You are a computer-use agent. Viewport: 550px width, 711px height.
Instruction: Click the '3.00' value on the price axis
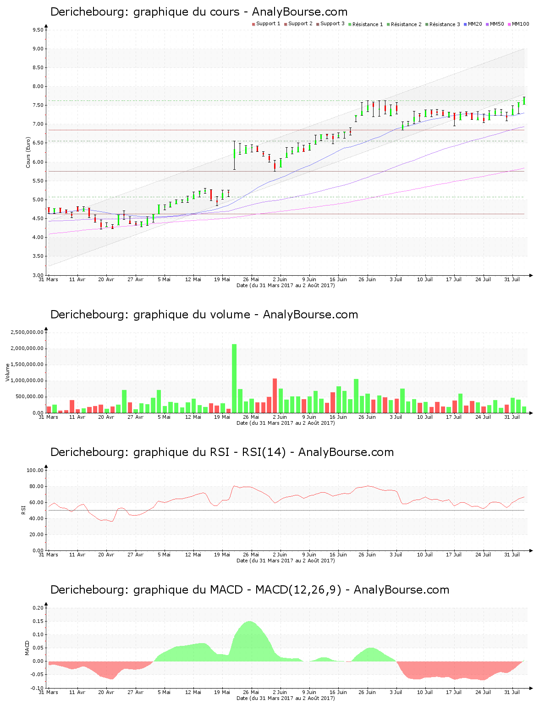38,275
